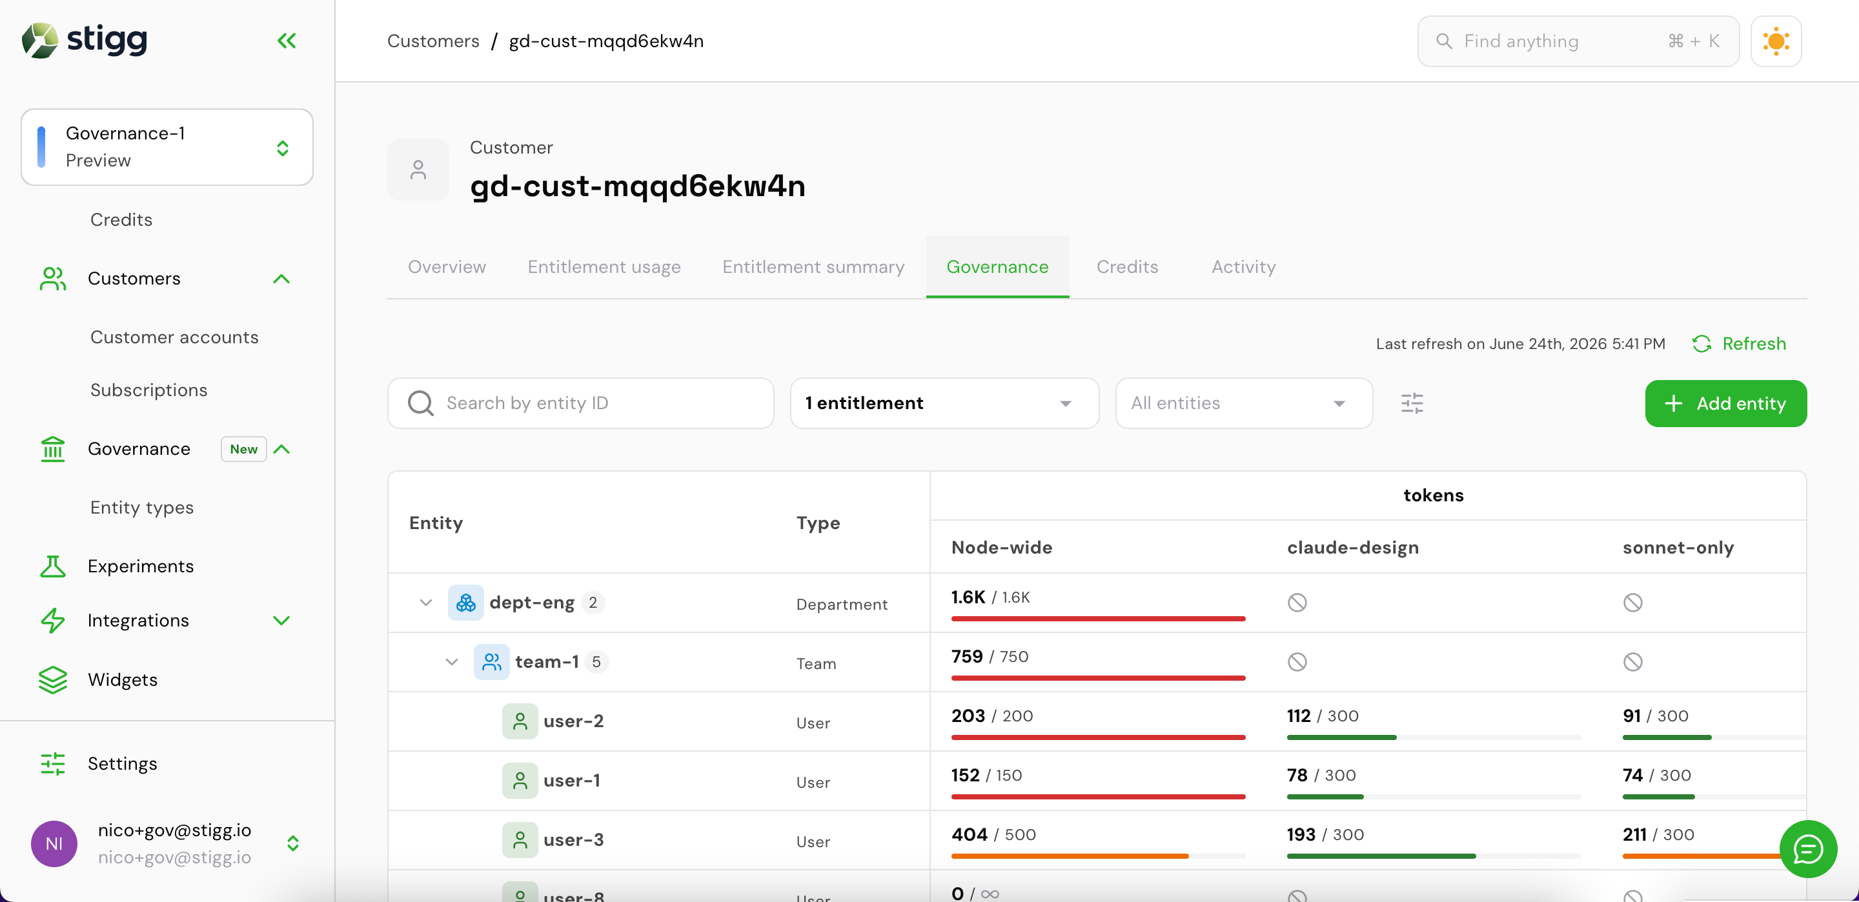The width and height of the screenshot is (1859, 902).
Task: Switch to the Entitlement usage tab
Action: coord(604,267)
